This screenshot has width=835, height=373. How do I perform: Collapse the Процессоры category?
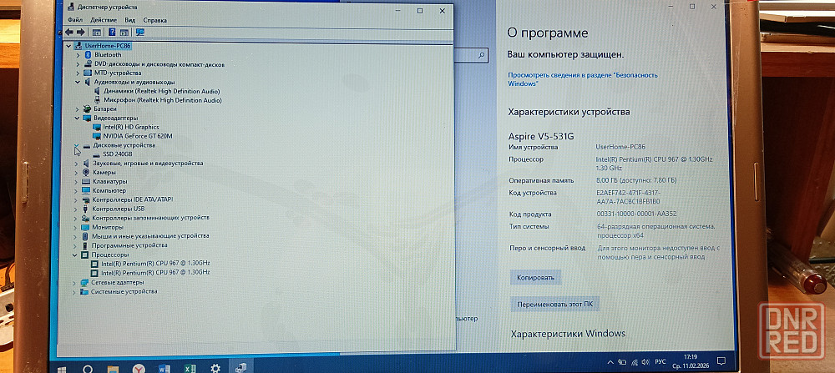point(77,255)
